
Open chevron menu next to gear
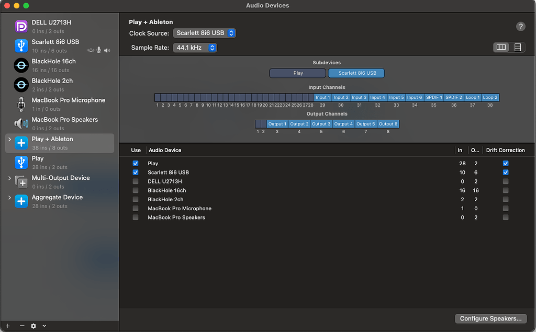(x=44, y=326)
